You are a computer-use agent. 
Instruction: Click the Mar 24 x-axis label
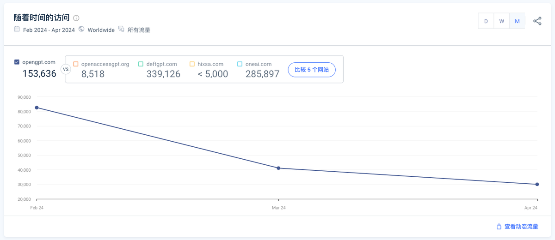tap(278, 208)
